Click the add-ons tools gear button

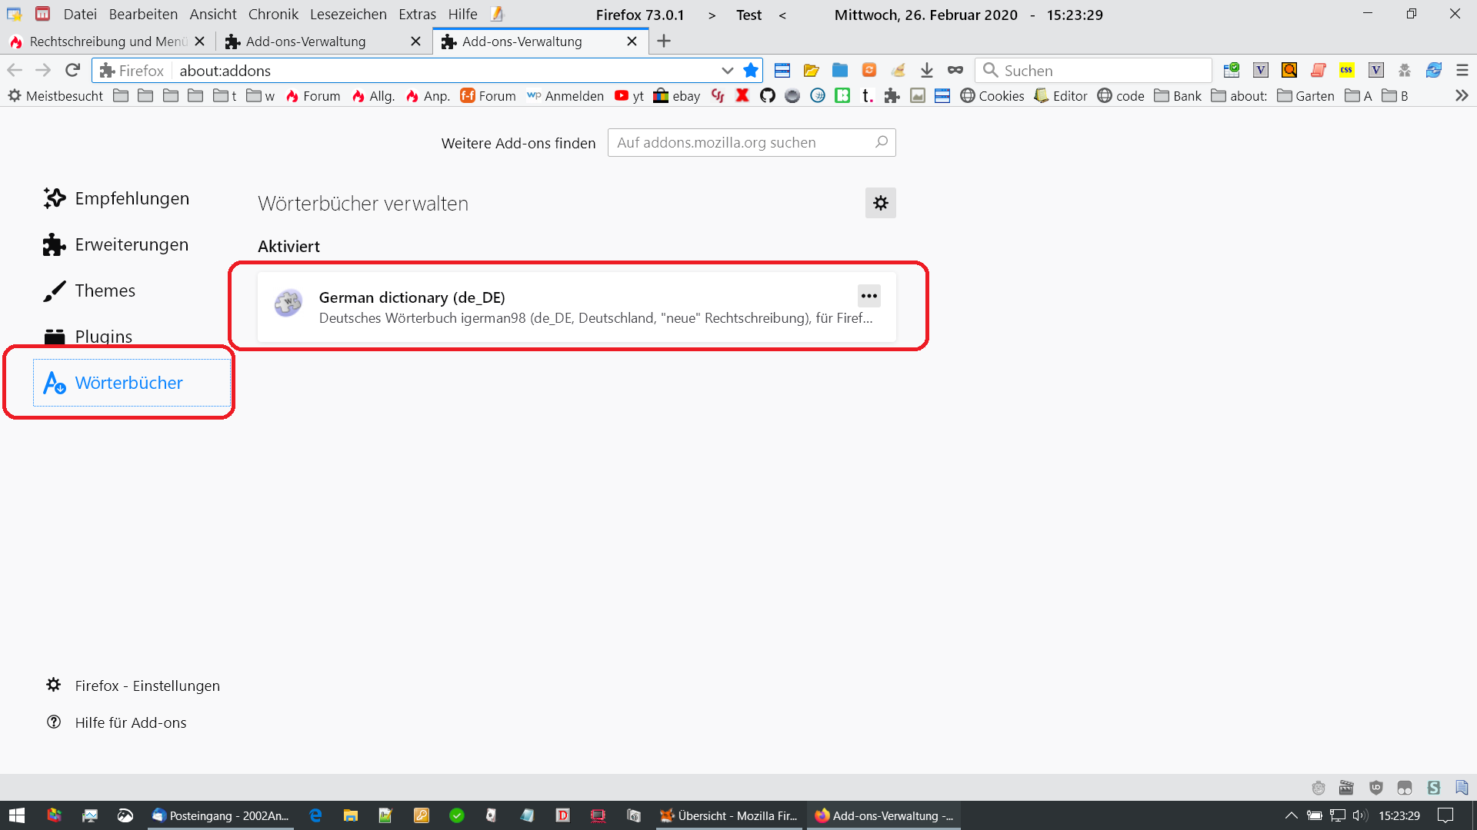[880, 203]
